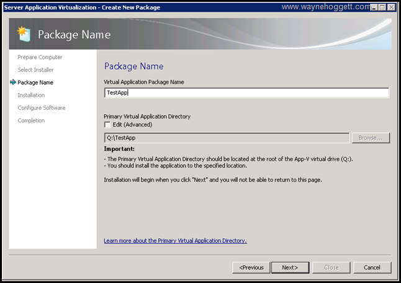Jump to the Configure Software step
The height and width of the screenshot is (283, 401).
pos(42,108)
